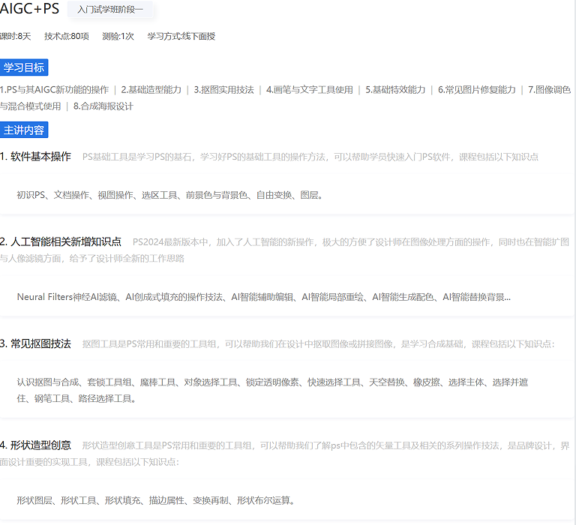Click goal 1.PS与其AIGC新功能的操作

[54, 90]
